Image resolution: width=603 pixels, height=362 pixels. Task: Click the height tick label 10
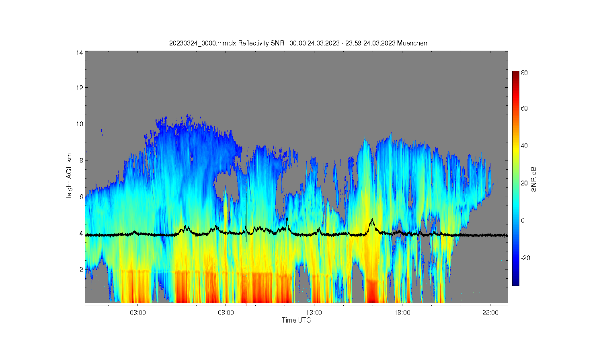80,124
